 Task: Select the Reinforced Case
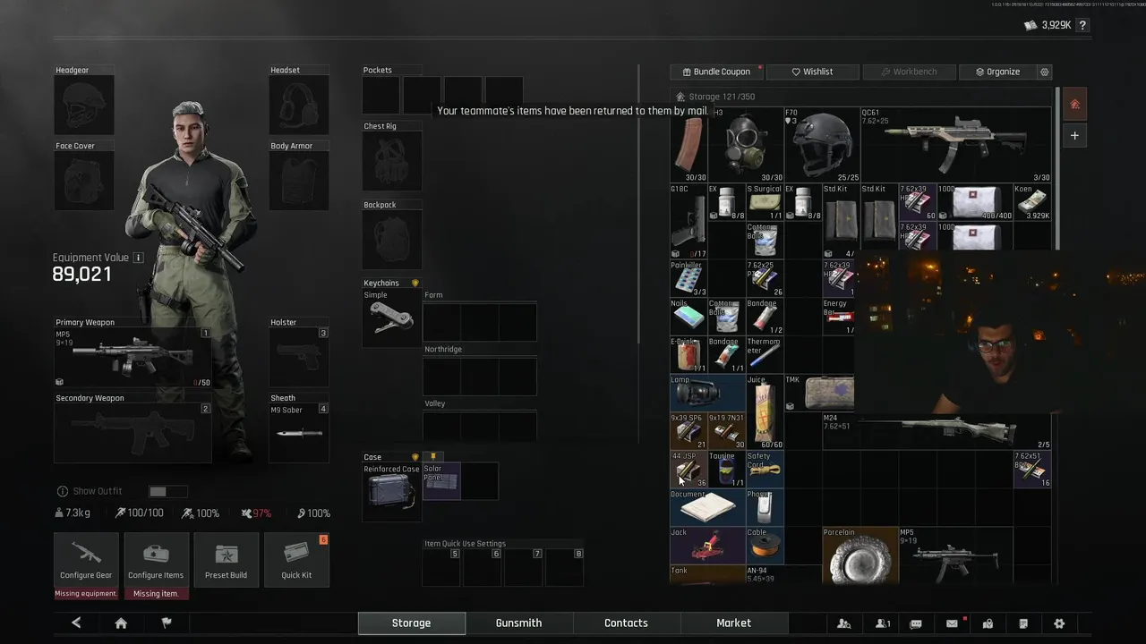click(x=392, y=492)
